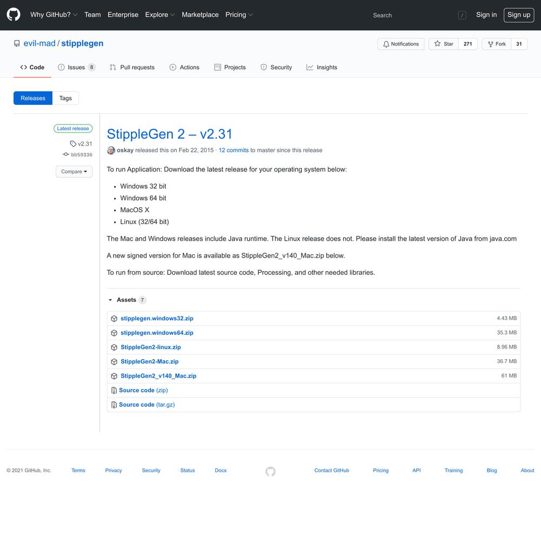541x541 pixels.
Task: Download StippleGen2_v140_Mac.zip
Action: tap(159, 376)
